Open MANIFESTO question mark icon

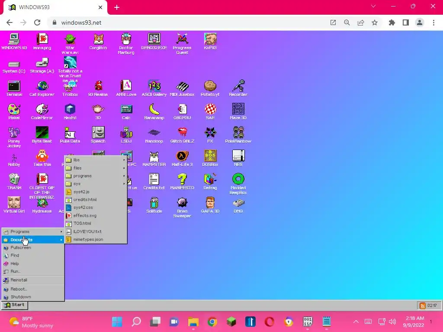click(182, 182)
